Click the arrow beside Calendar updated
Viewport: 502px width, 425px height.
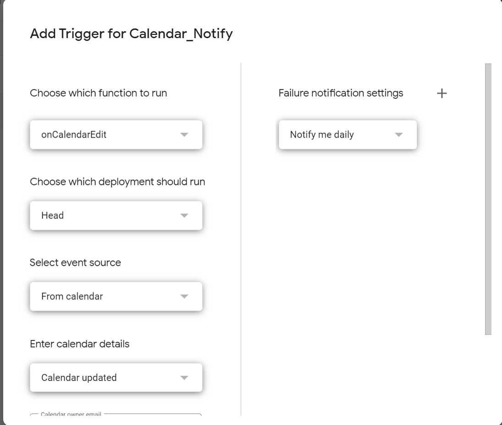click(184, 378)
